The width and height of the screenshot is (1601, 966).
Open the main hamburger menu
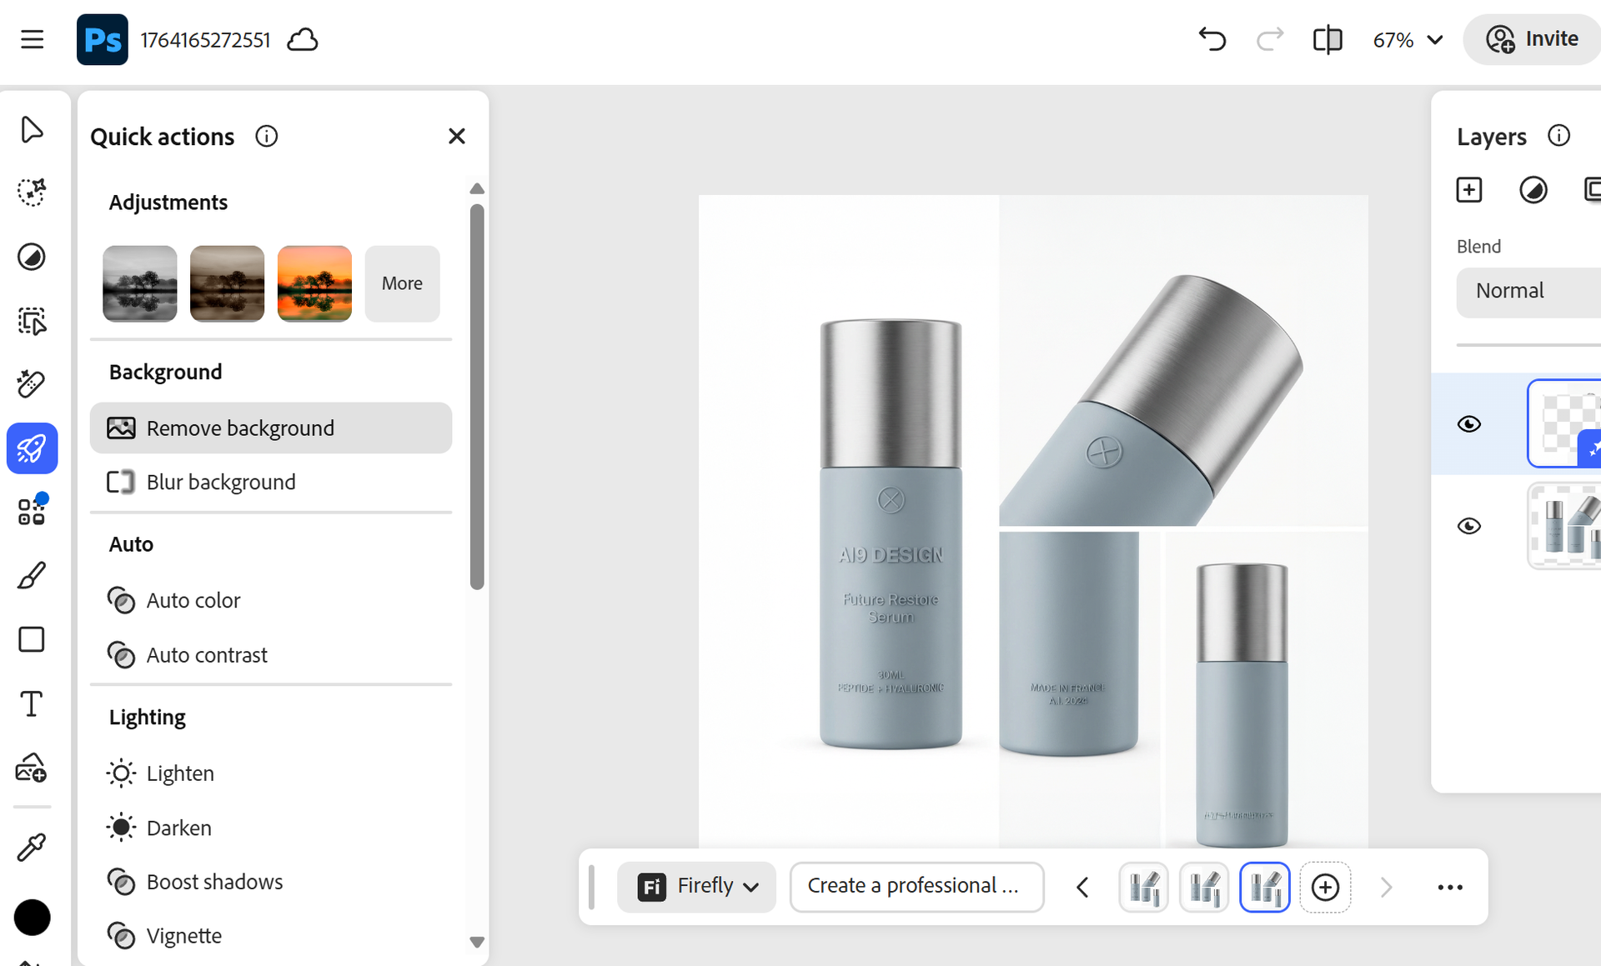click(32, 39)
